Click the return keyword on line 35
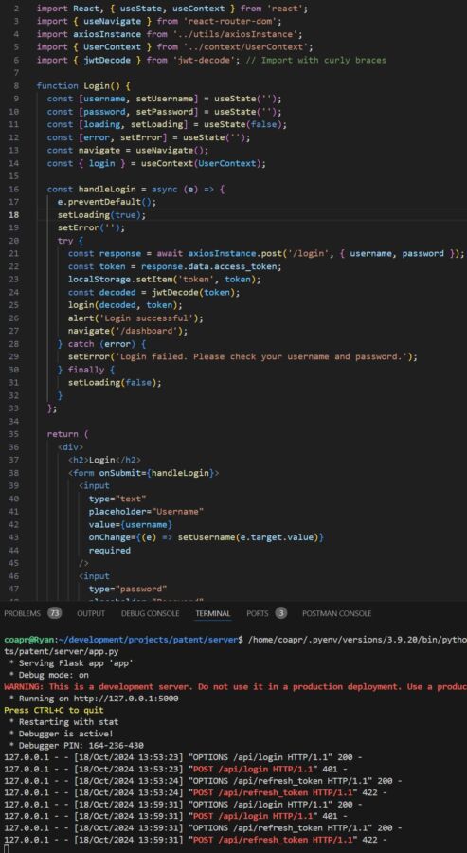The height and width of the screenshot is (853, 467). pos(63,434)
